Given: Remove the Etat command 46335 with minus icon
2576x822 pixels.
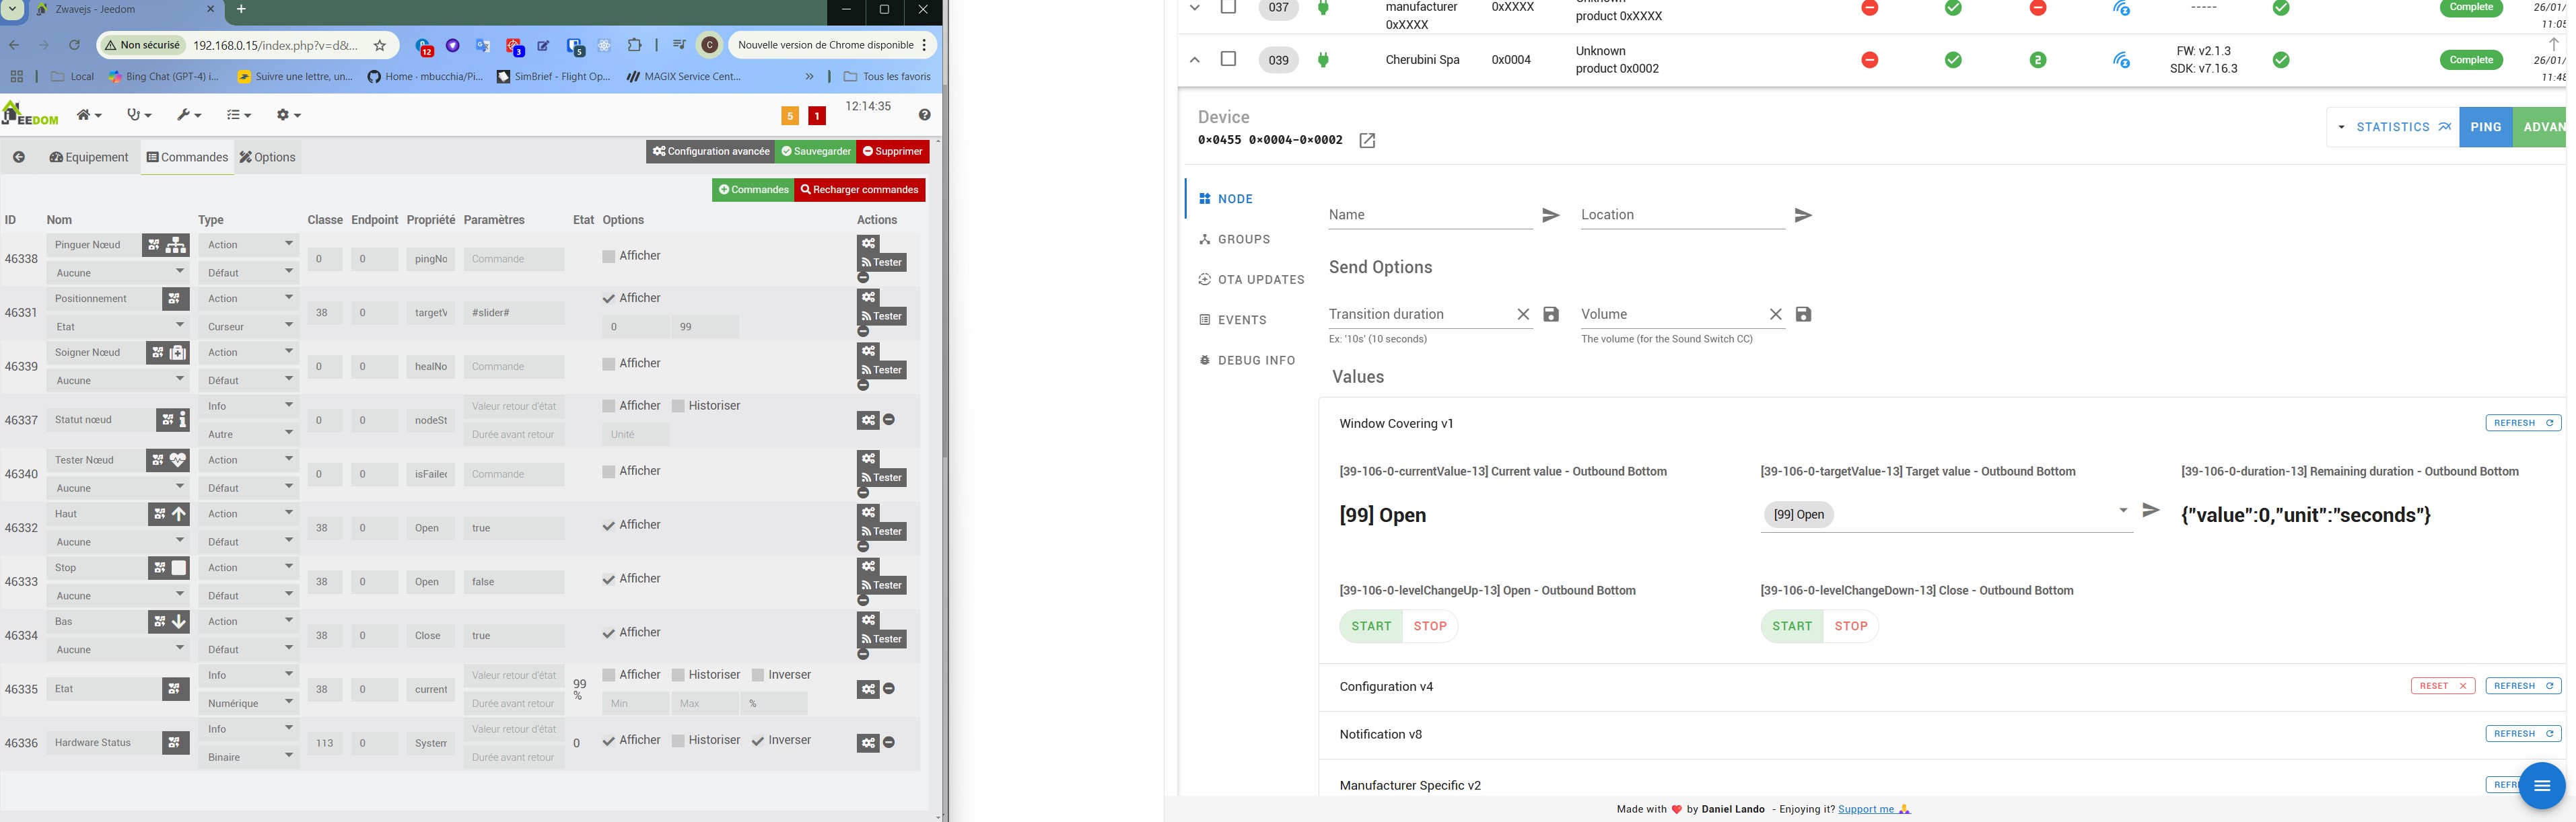Looking at the screenshot, I should click(x=889, y=689).
